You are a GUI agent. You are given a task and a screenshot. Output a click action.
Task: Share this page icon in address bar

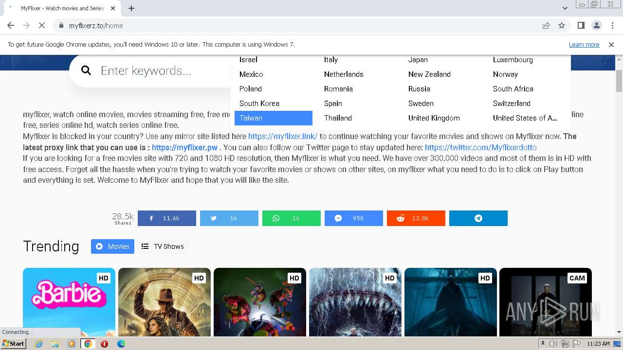pos(546,25)
